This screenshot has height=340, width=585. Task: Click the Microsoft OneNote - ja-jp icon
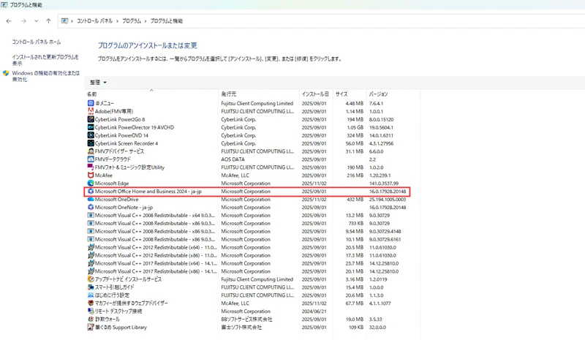(91, 207)
